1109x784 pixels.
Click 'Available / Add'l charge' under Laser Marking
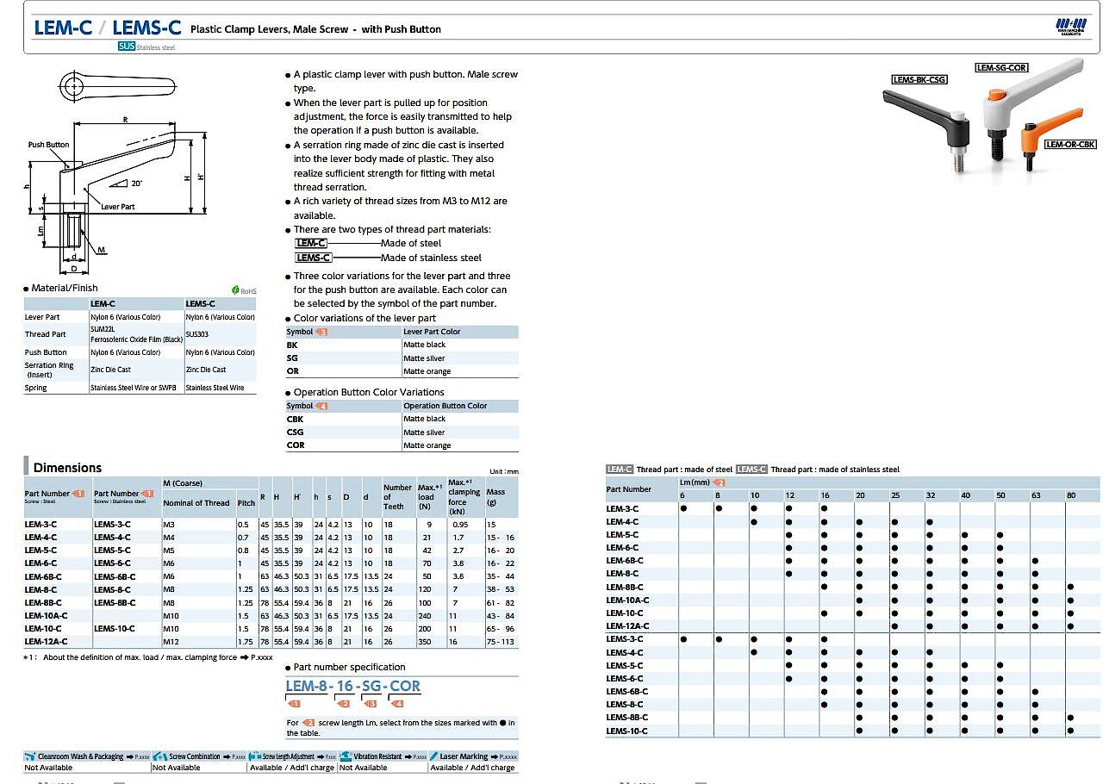[x=472, y=768]
